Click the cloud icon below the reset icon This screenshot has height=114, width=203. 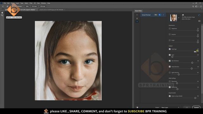point(200,21)
